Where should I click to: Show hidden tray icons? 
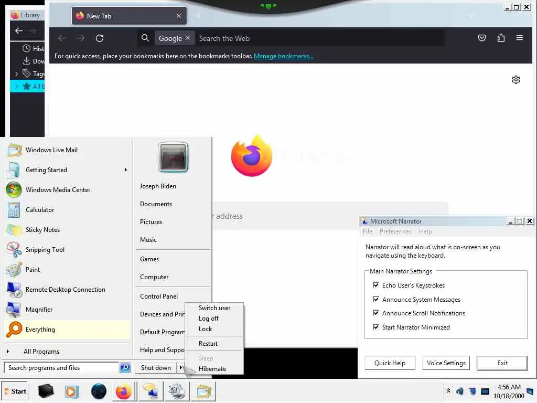(448, 391)
